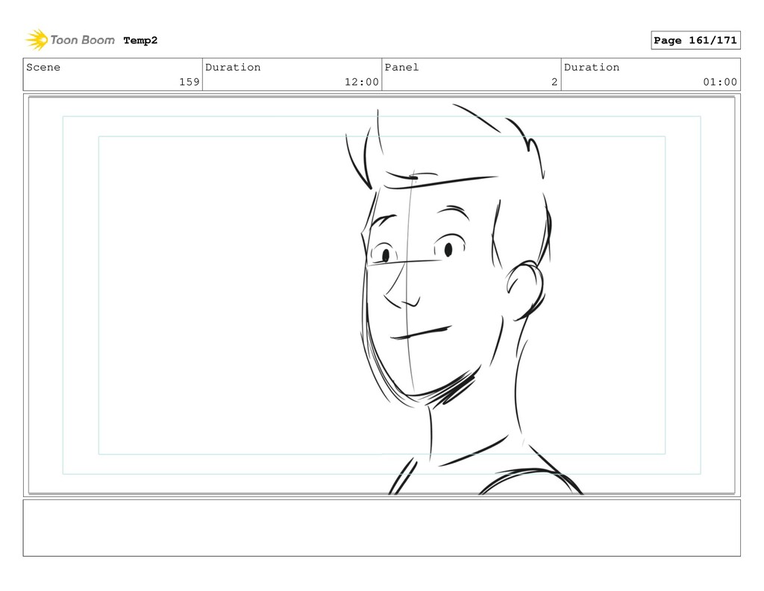The height and width of the screenshot is (591, 764).
Task: Select the 'Temp2' project title text
Action: point(140,40)
